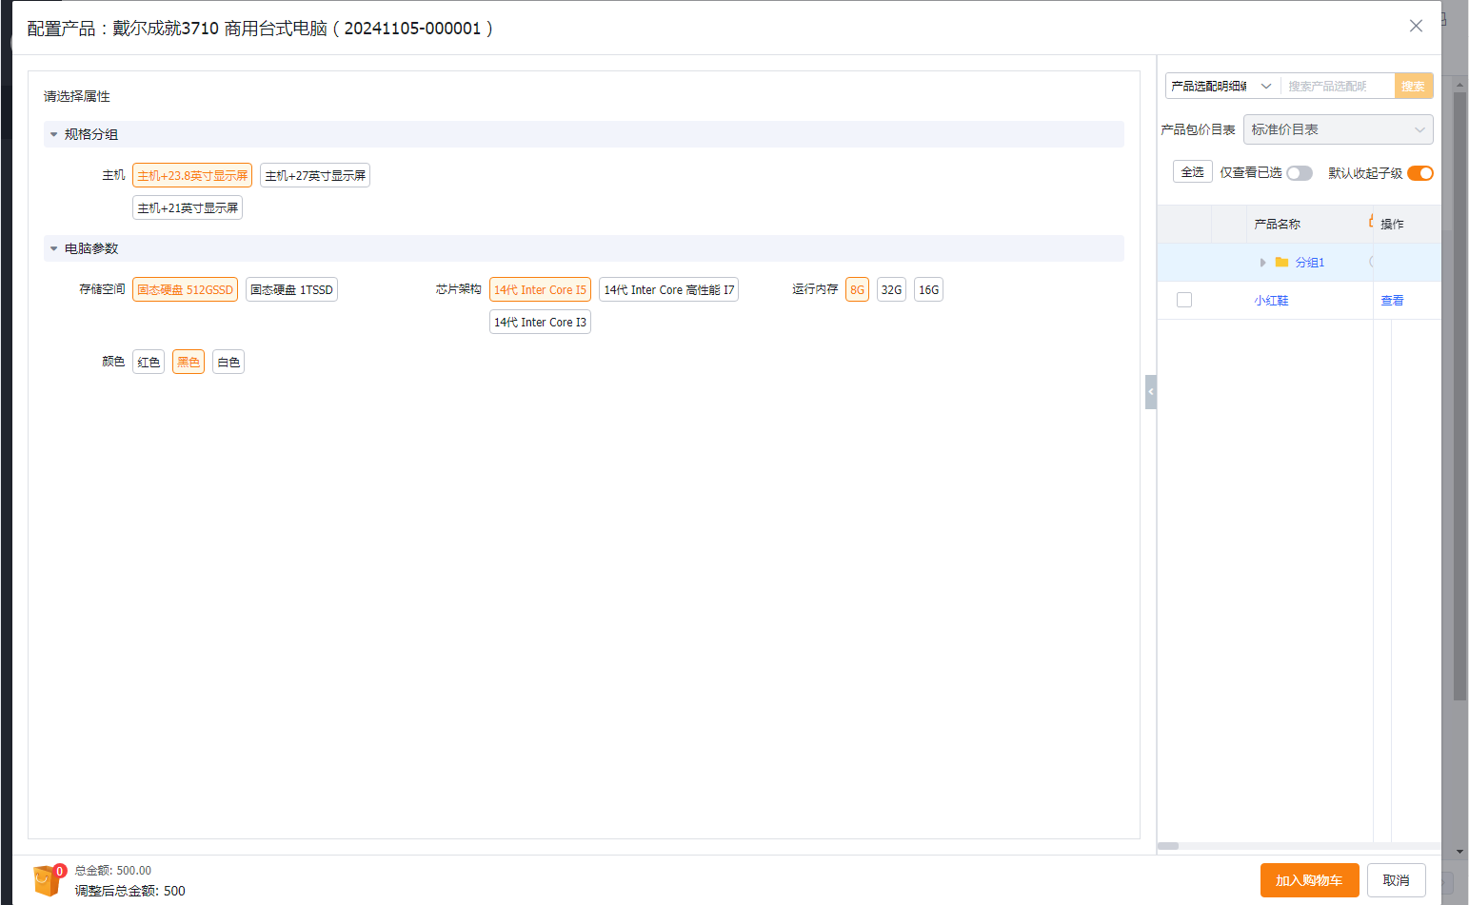Focus the 搜索产品选配 search field
1469x905 pixels.
(x=1338, y=87)
